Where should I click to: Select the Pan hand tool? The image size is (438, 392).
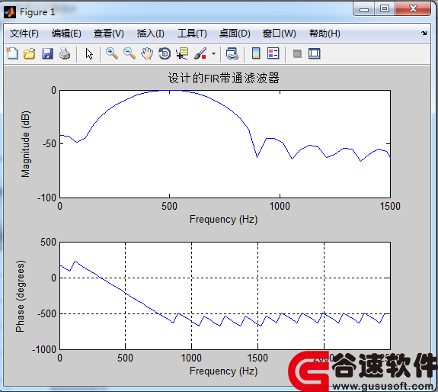(x=147, y=53)
